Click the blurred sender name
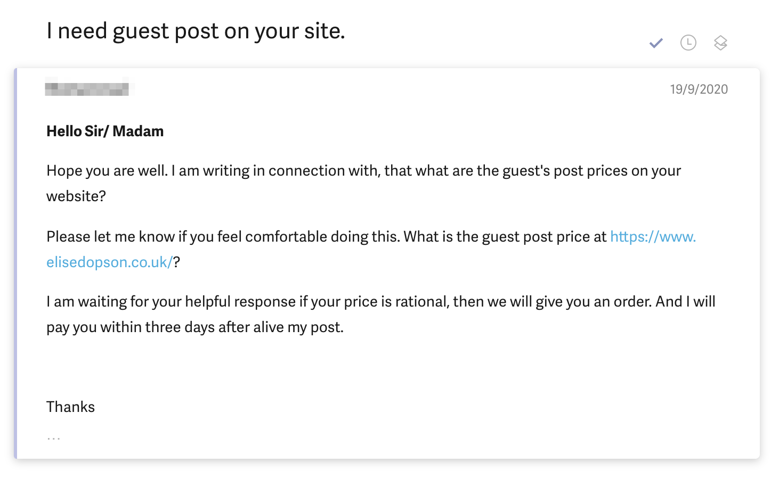 (87, 87)
